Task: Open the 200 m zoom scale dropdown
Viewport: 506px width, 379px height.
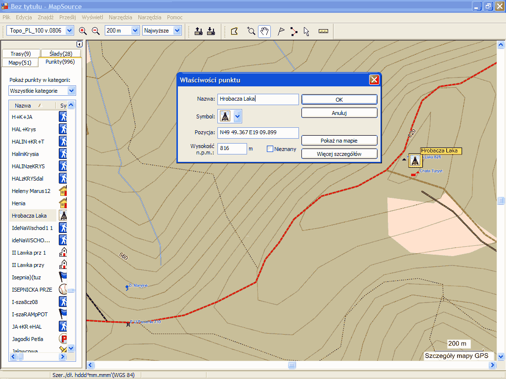Action: point(135,31)
